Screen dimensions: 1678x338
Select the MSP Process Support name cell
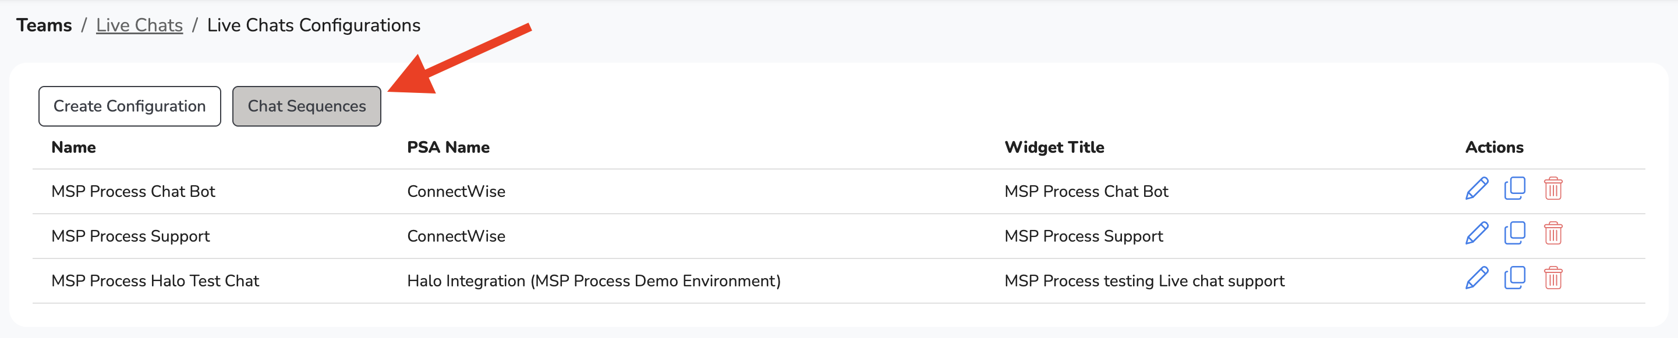(x=130, y=236)
